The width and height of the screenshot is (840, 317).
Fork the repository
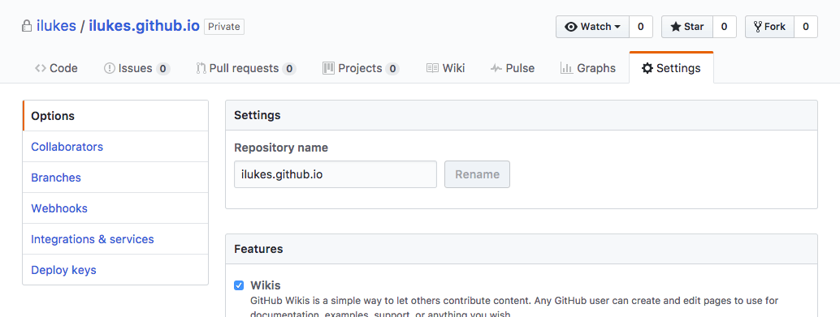(770, 27)
